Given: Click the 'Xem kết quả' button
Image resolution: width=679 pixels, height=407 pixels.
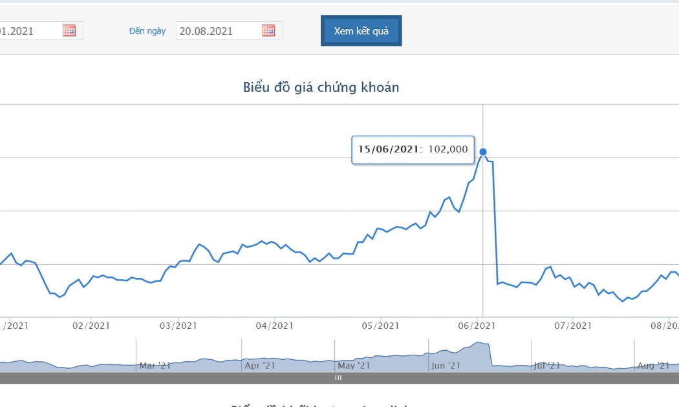Looking at the screenshot, I should (361, 31).
